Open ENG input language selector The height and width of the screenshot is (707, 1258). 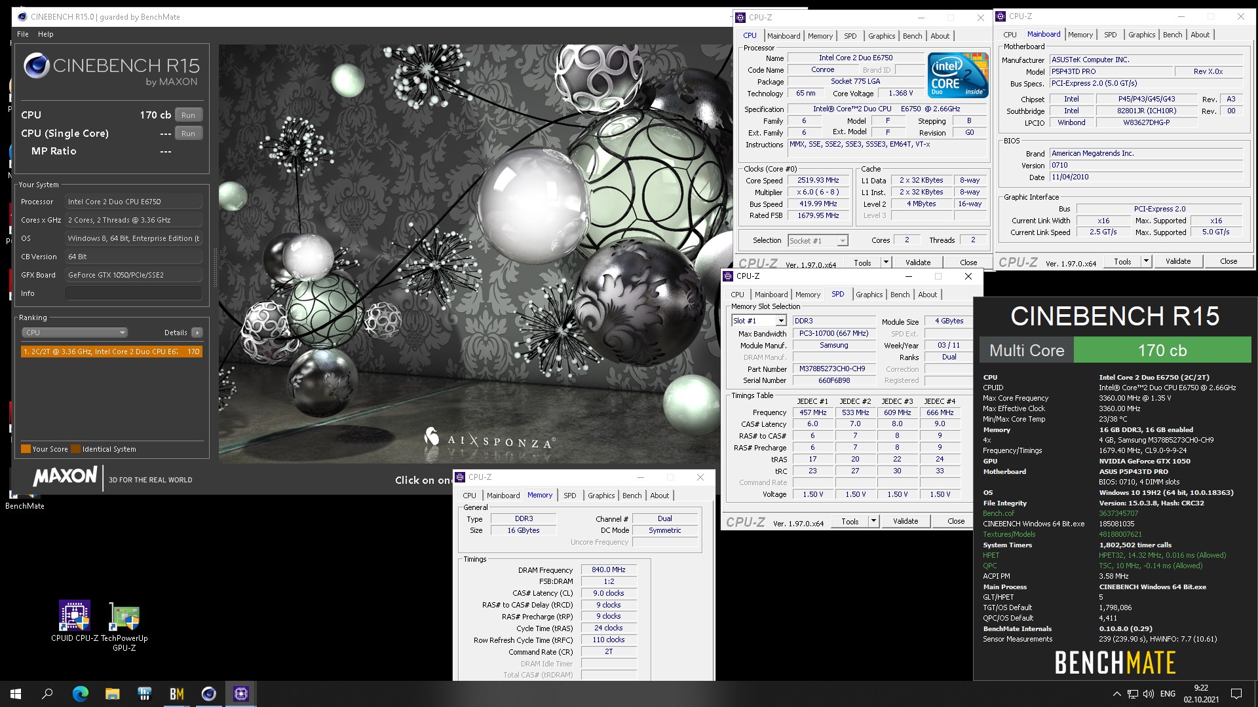(x=1168, y=694)
